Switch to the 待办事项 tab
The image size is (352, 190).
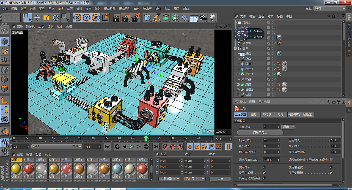[x=294, y=114]
